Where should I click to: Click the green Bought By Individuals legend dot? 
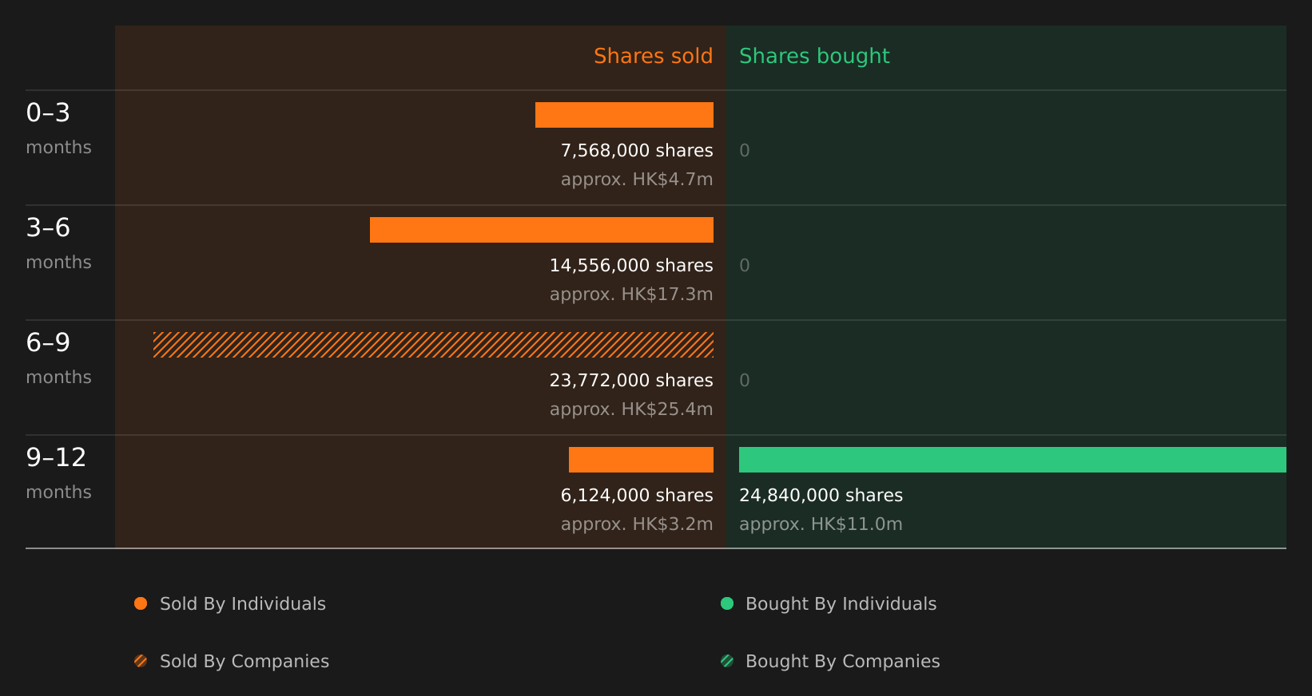click(x=727, y=603)
